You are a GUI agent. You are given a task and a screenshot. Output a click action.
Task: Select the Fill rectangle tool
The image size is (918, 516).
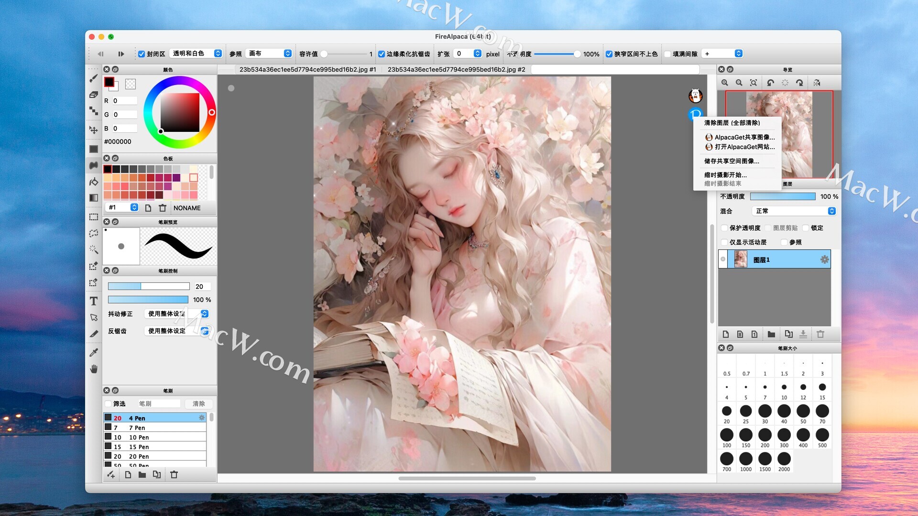click(x=94, y=149)
